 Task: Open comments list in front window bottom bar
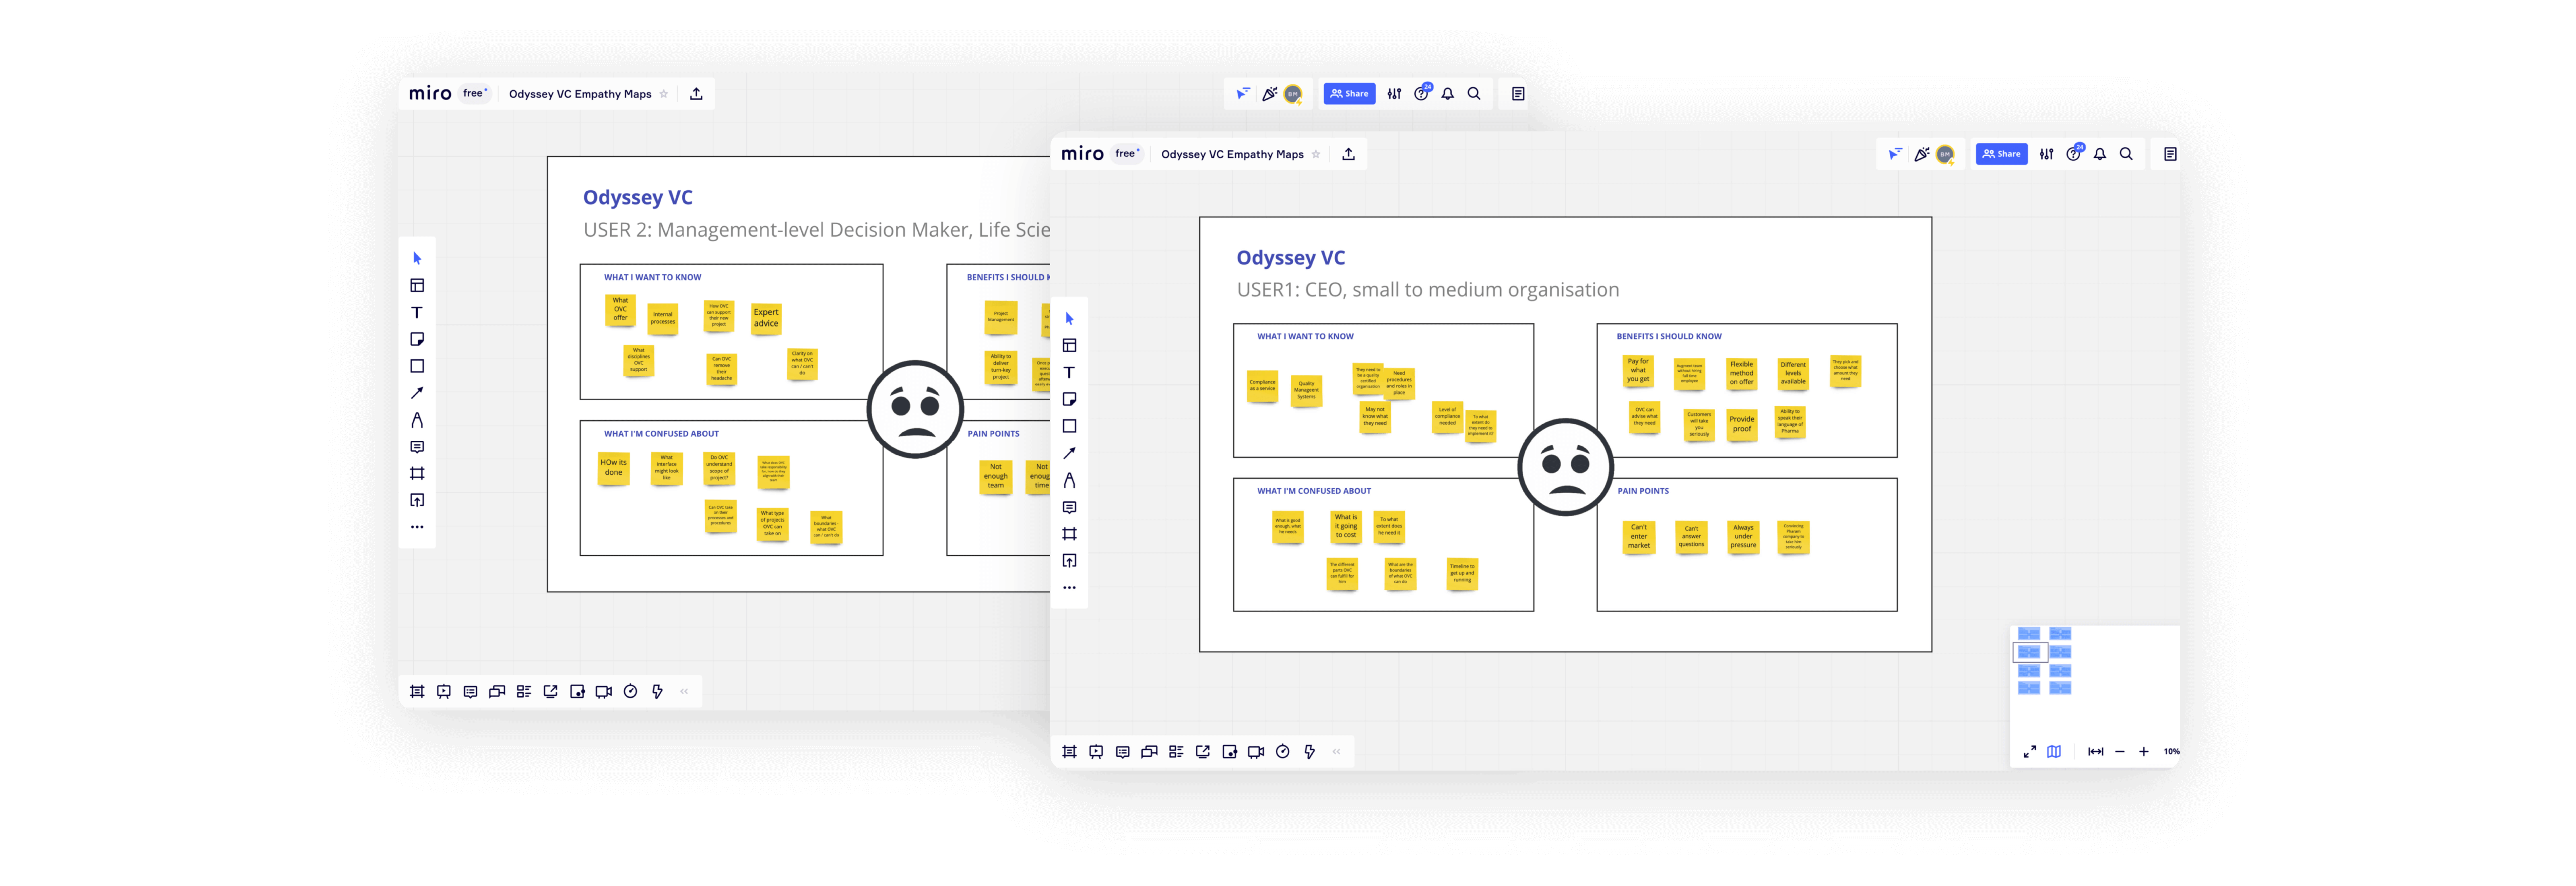[x=1123, y=752]
